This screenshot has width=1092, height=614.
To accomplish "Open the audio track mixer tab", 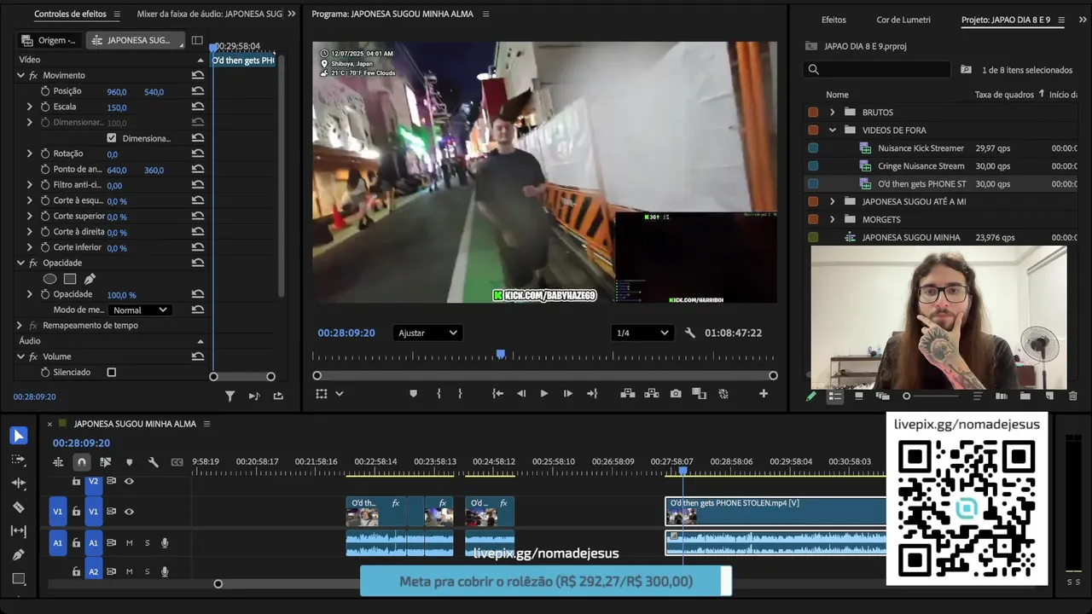I will pos(210,14).
